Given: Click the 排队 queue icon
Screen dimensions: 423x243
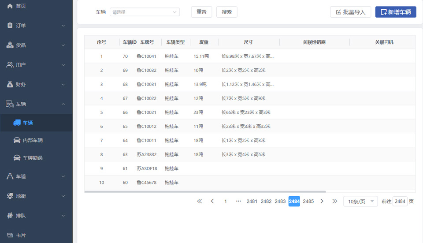Looking at the screenshot, I should pyautogui.click(x=10, y=216).
